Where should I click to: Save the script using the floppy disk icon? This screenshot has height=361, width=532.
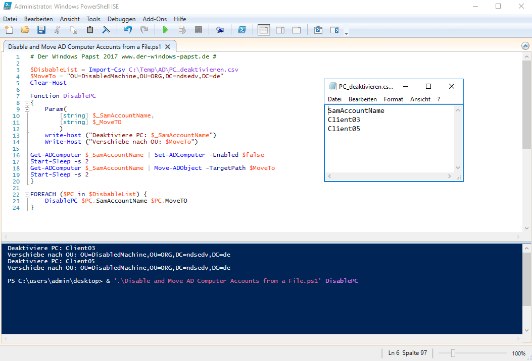(41, 30)
